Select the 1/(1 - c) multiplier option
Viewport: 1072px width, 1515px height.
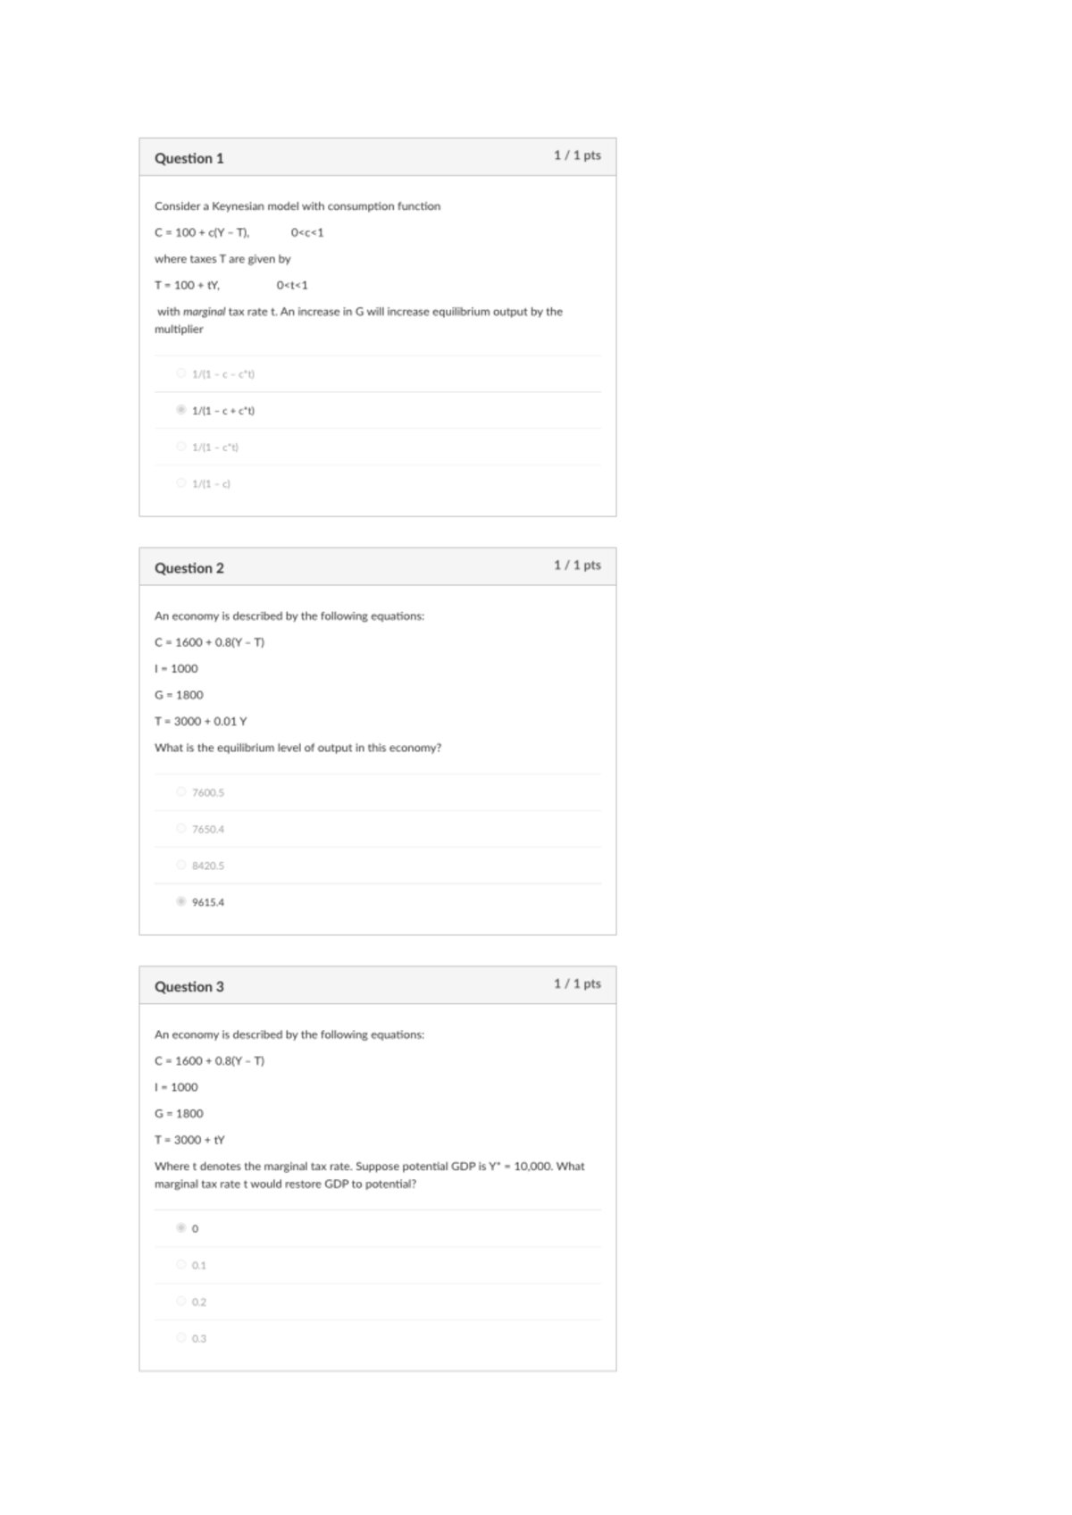click(x=181, y=483)
